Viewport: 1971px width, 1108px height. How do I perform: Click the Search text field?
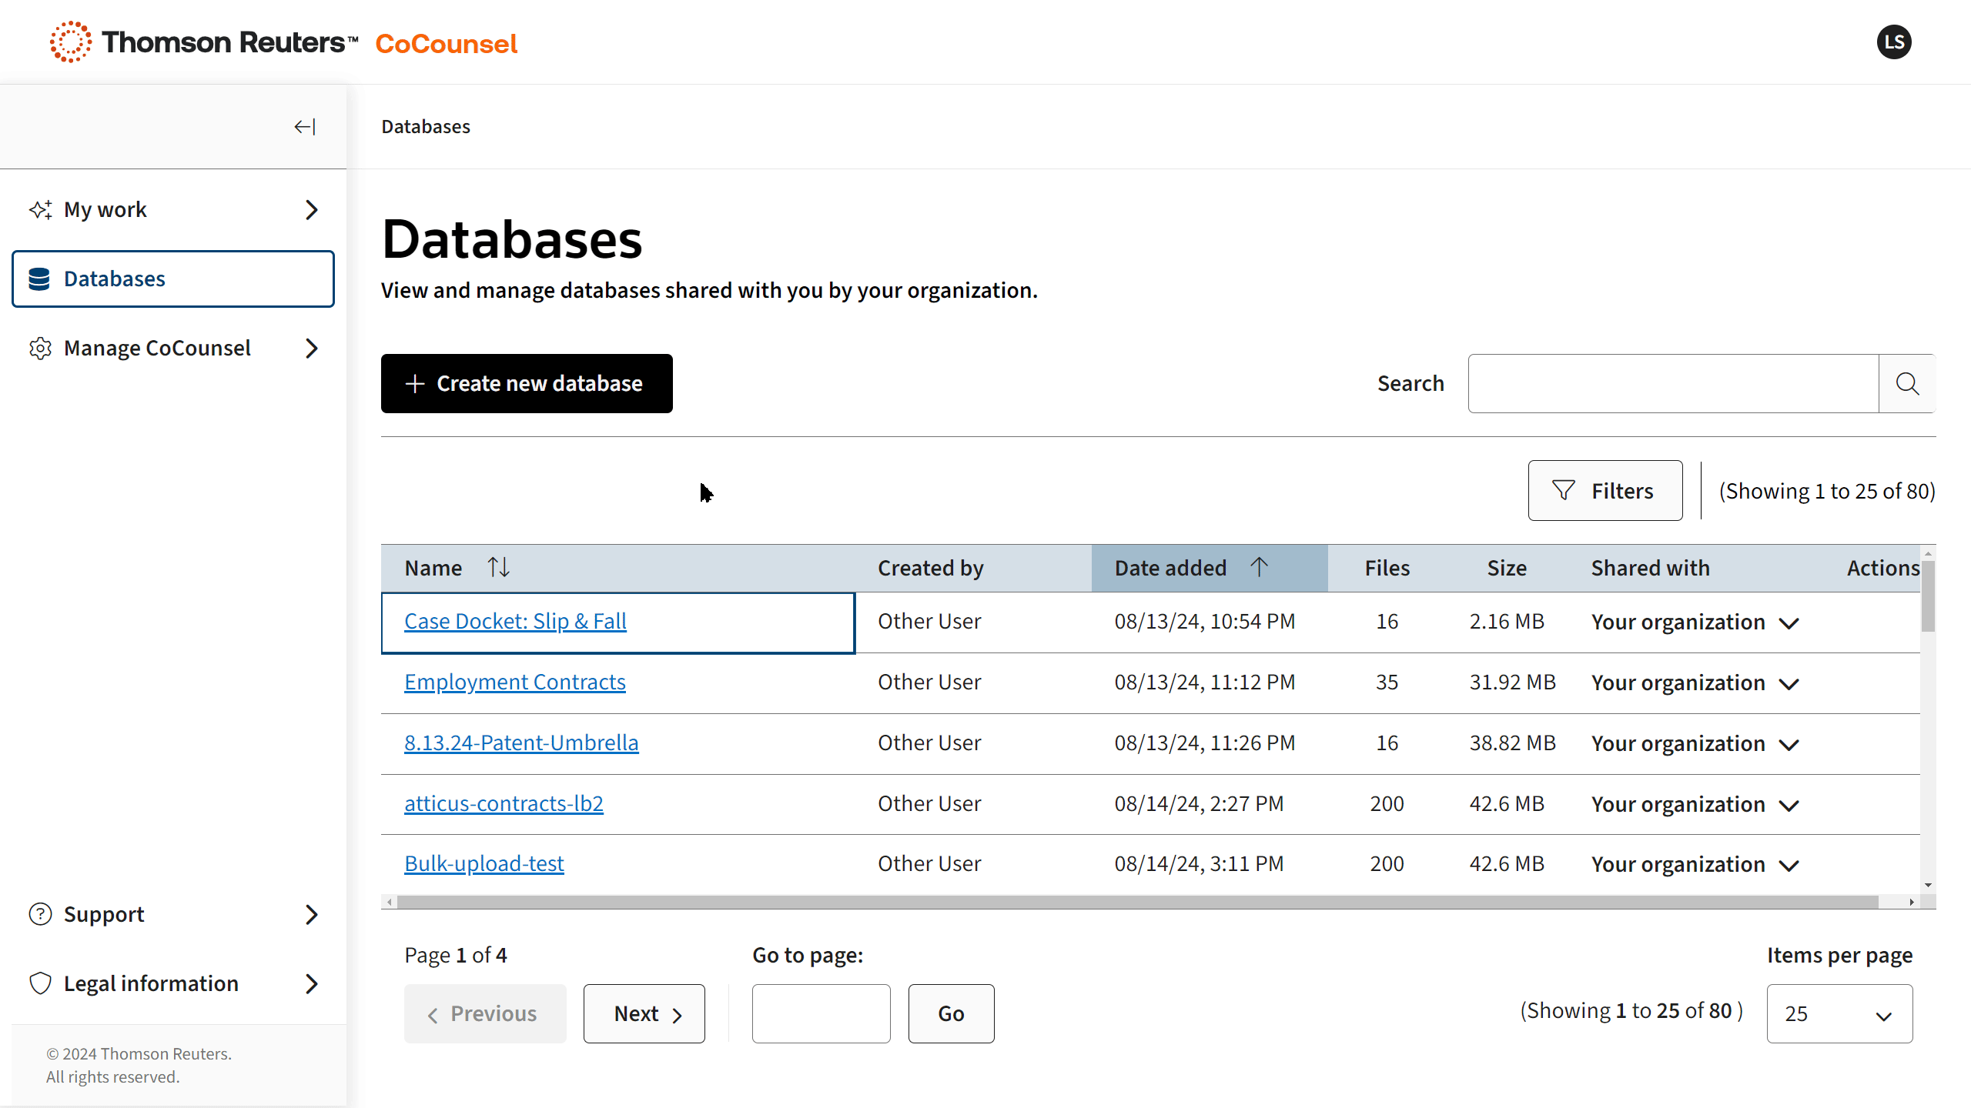coord(1672,383)
